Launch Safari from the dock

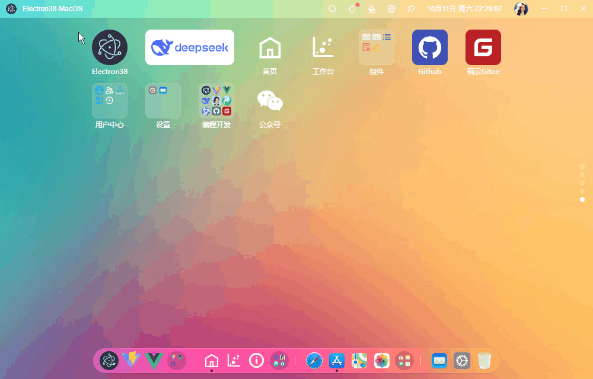coord(314,361)
